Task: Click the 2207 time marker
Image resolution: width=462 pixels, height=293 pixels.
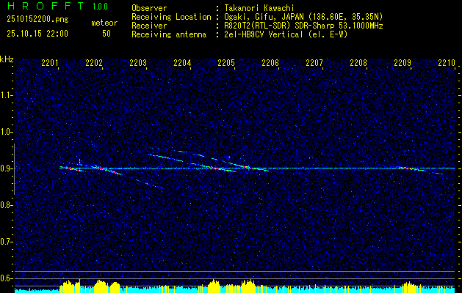Action: tap(314, 62)
